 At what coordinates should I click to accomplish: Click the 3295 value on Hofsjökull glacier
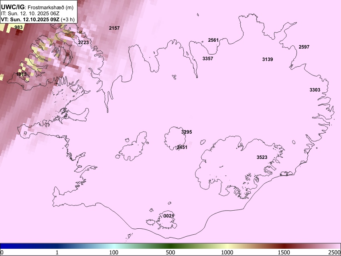click(187, 132)
